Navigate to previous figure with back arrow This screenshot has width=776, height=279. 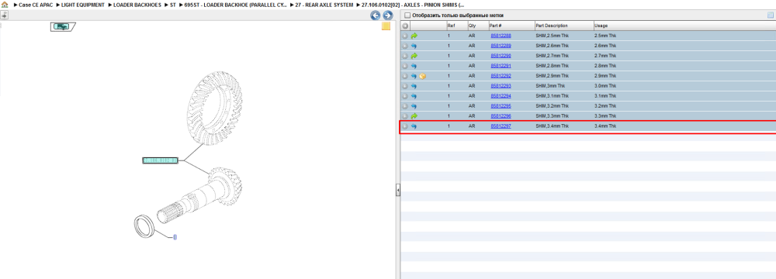point(376,15)
